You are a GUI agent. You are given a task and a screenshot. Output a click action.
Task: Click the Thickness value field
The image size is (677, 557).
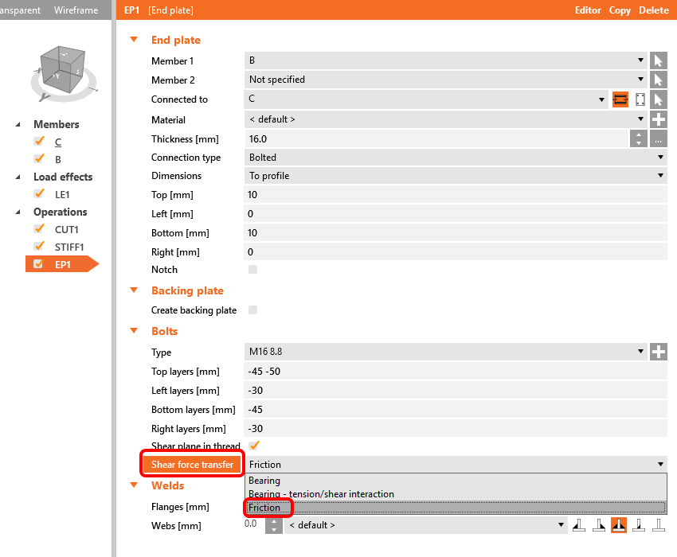tap(436, 138)
